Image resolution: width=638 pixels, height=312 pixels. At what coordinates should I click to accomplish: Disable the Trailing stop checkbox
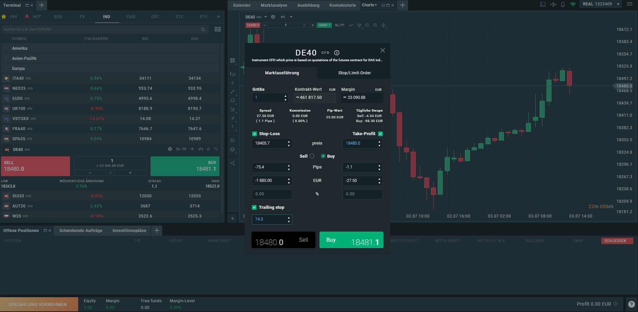(x=254, y=207)
